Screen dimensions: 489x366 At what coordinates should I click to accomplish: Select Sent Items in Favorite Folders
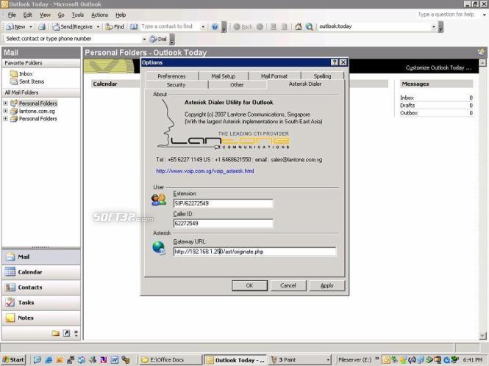click(x=32, y=81)
